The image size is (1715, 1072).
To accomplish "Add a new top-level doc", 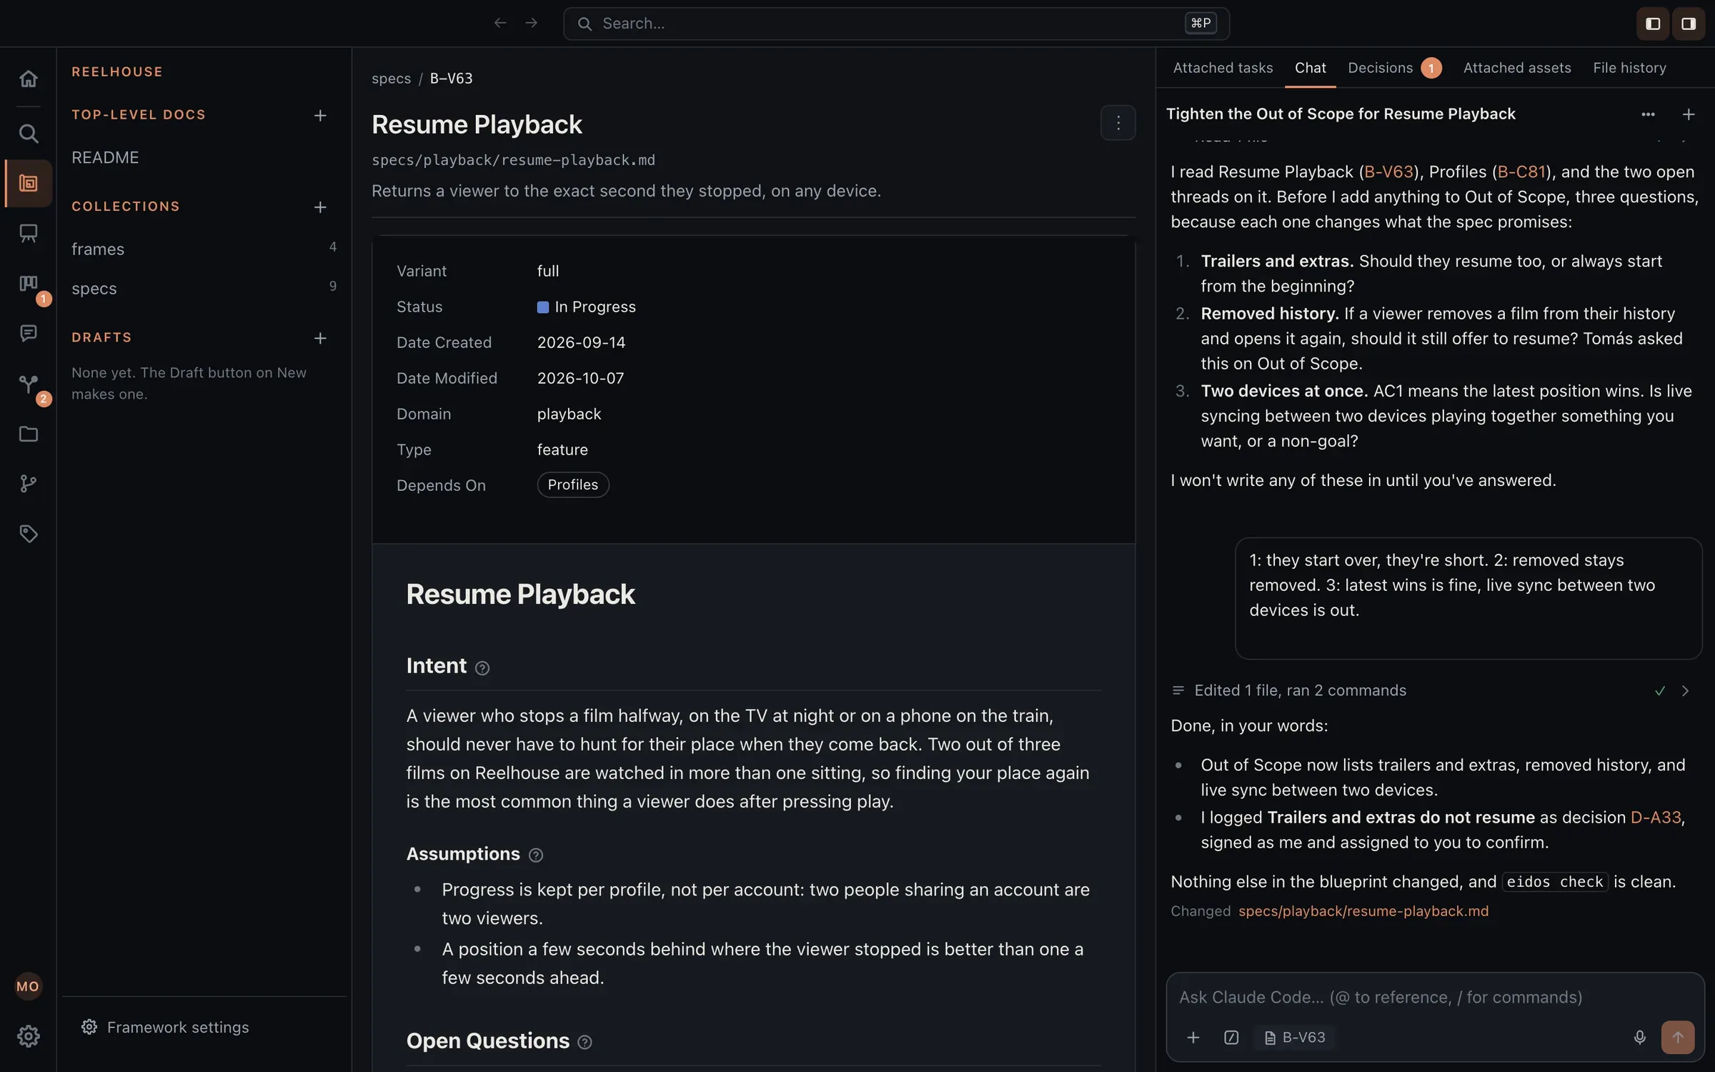I will pyautogui.click(x=320, y=115).
